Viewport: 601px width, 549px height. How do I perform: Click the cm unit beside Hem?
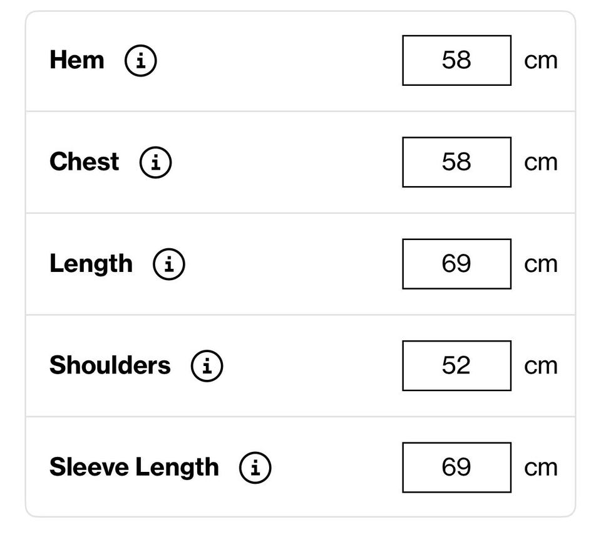coord(540,61)
